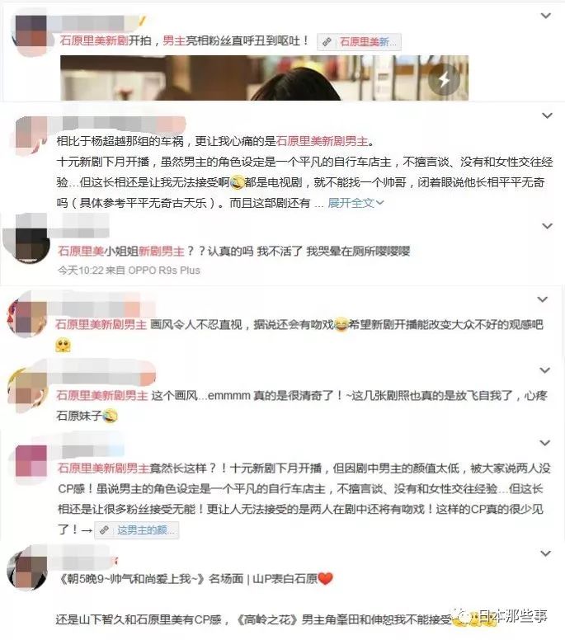
Task: Click 男主 hashtag in first post
Action: pos(174,40)
